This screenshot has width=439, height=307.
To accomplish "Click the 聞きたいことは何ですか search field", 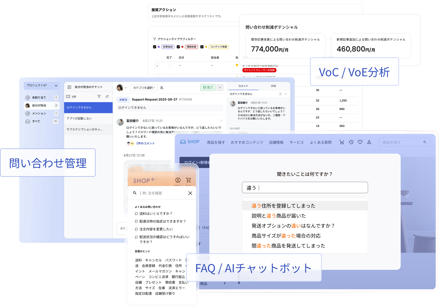I will coord(305,188).
